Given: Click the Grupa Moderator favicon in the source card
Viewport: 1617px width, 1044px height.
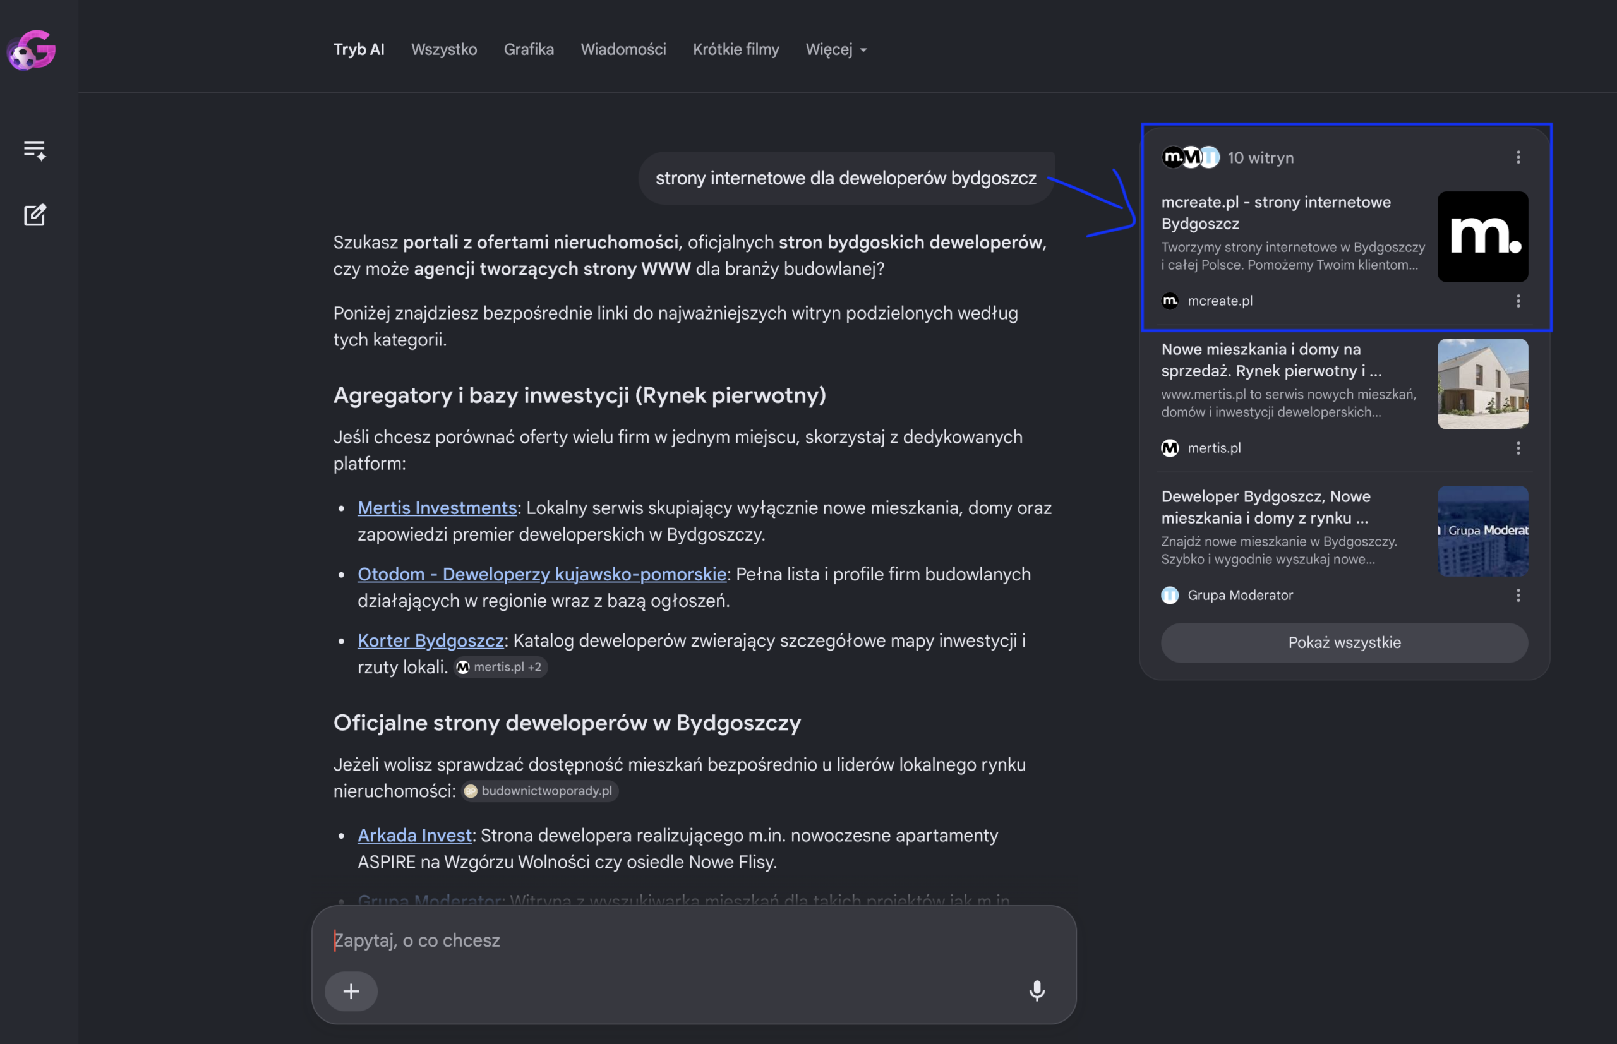Looking at the screenshot, I should point(1170,595).
